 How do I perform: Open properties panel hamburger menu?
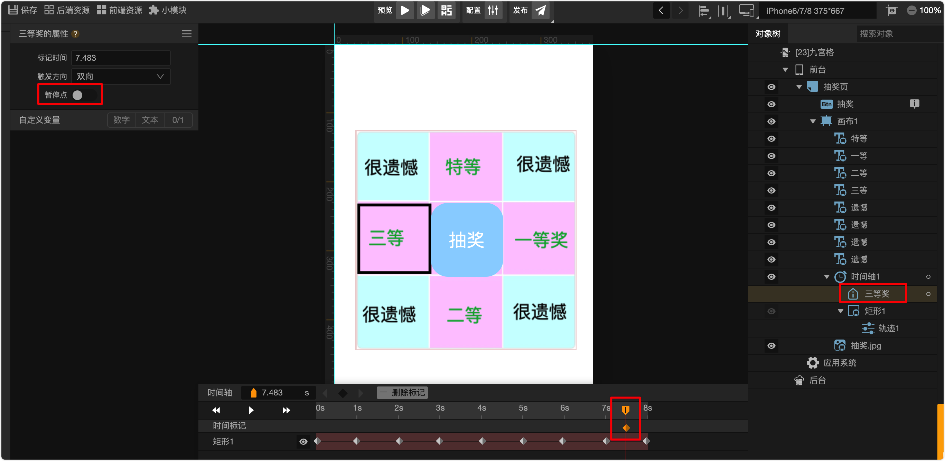186,34
